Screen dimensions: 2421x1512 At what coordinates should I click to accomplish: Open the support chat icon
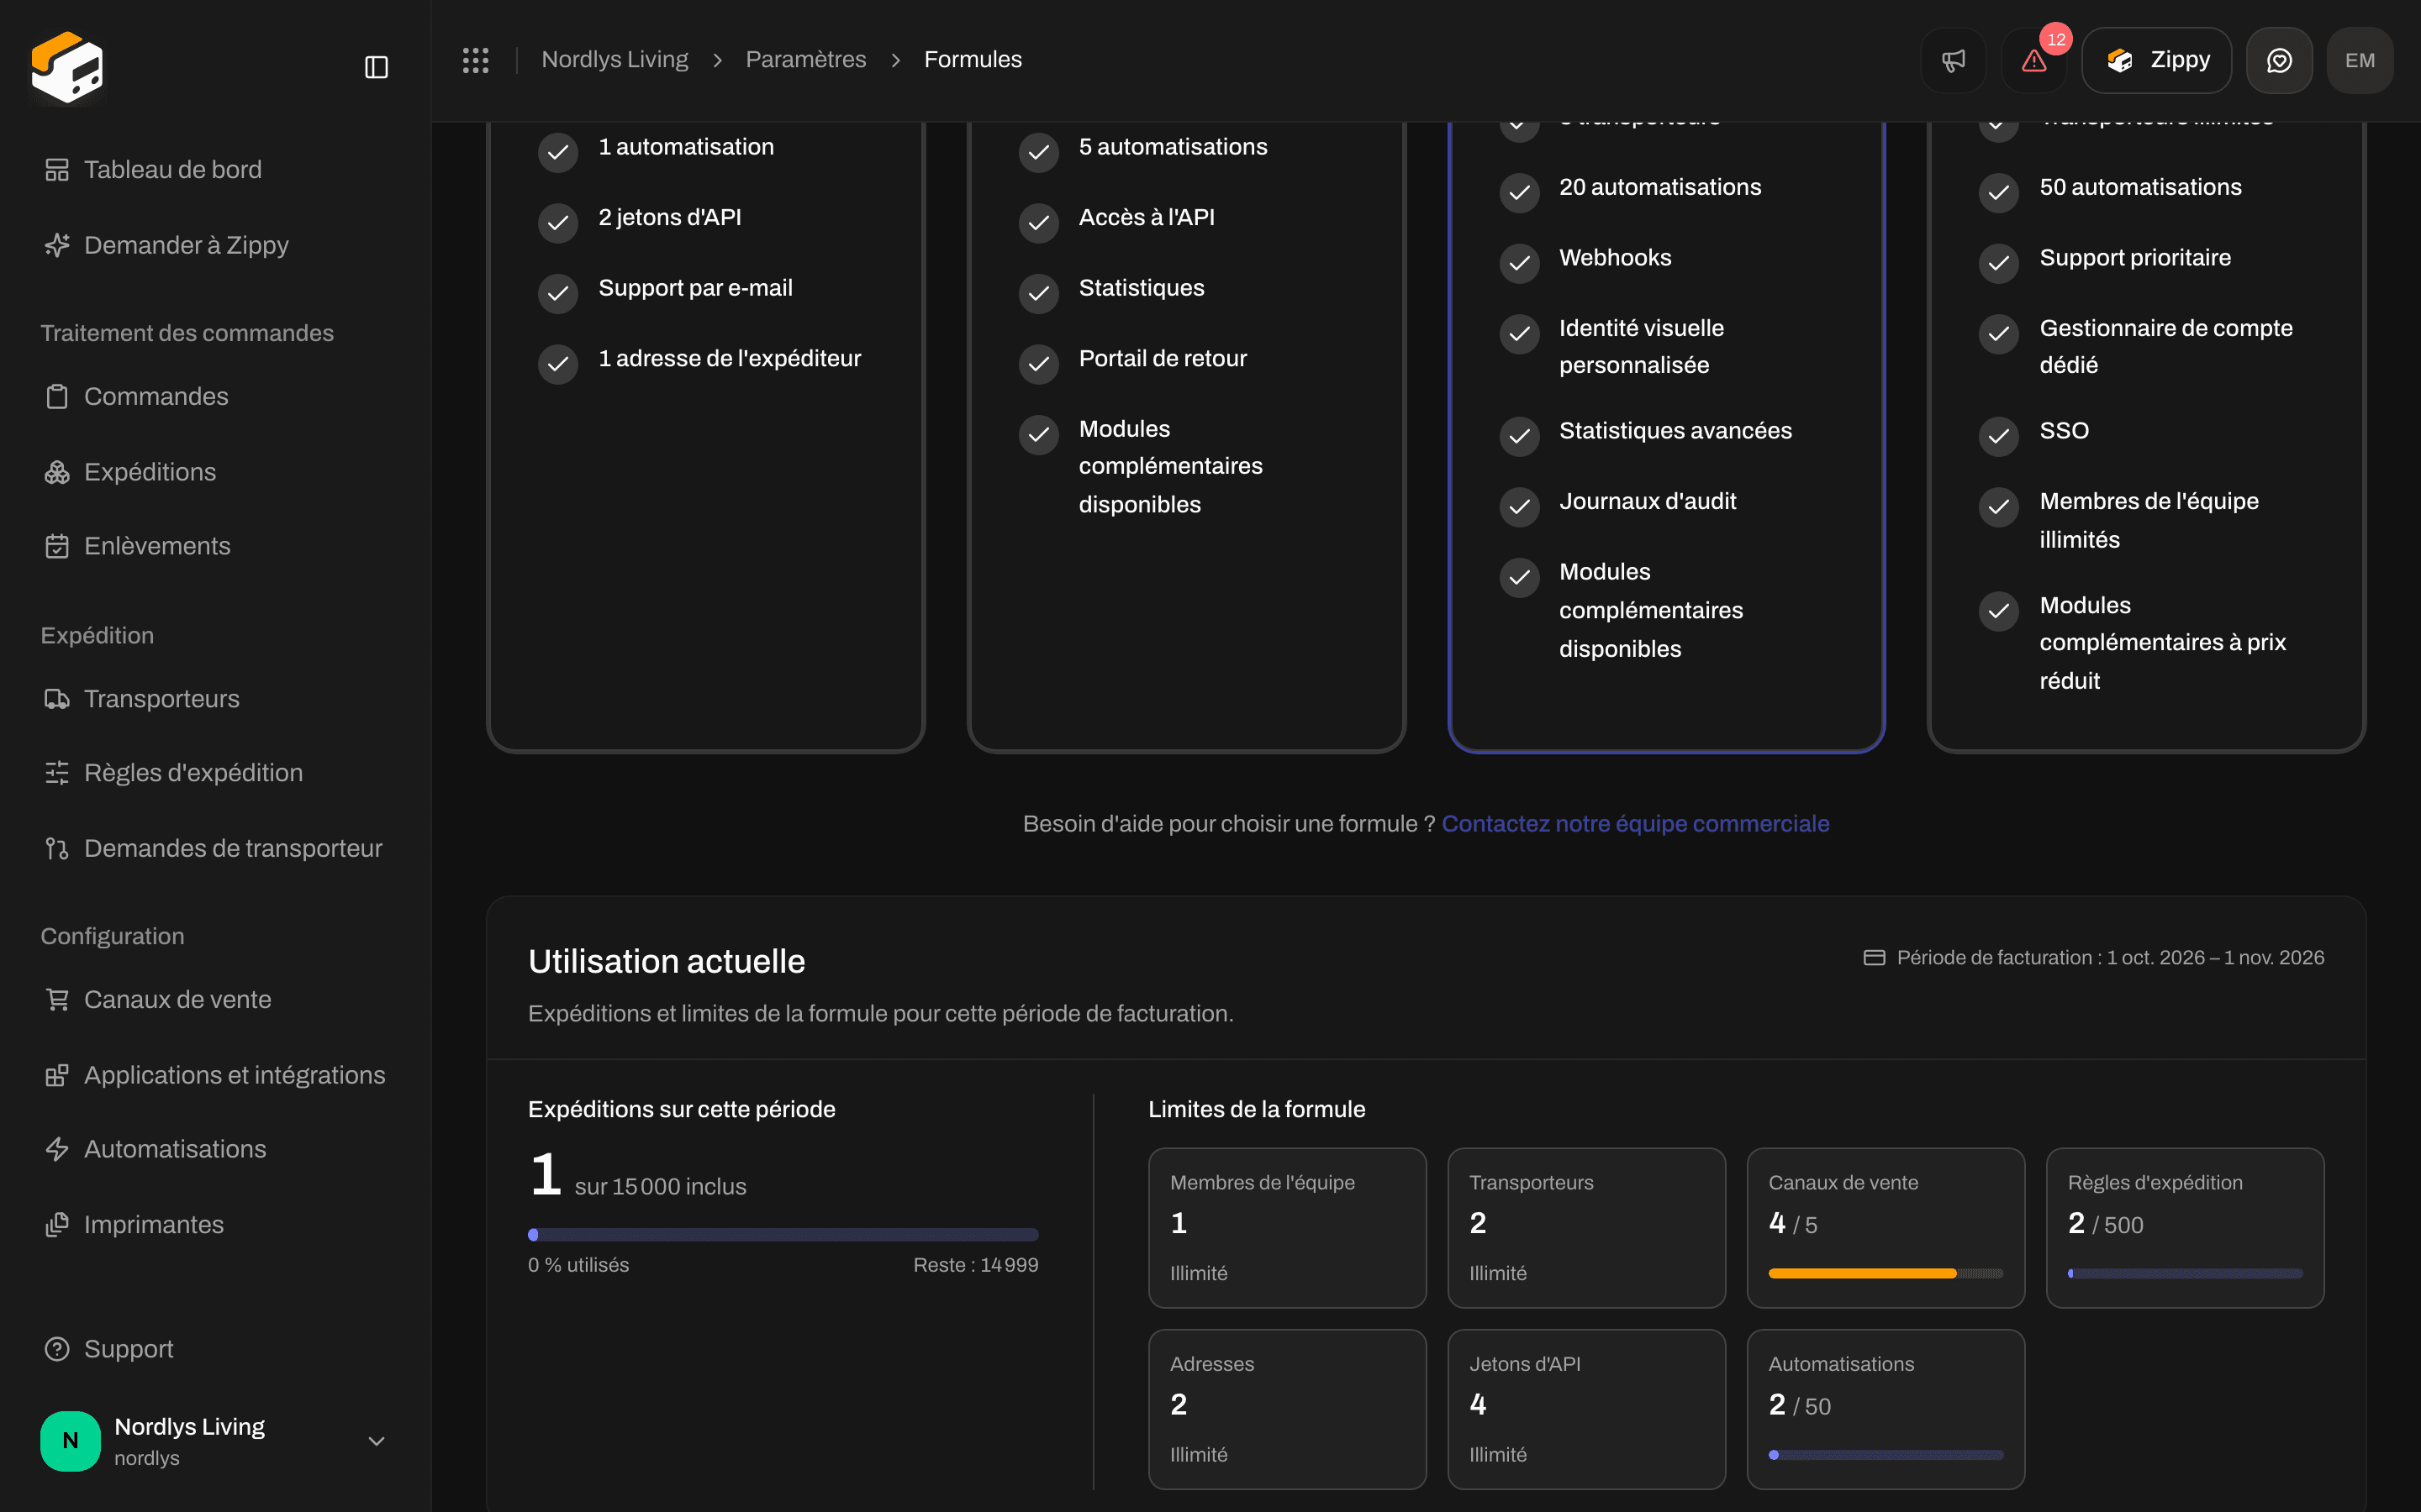pos(2279,60)
